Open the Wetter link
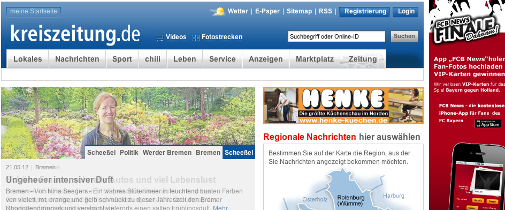505x210 pixels. [238, 11]
